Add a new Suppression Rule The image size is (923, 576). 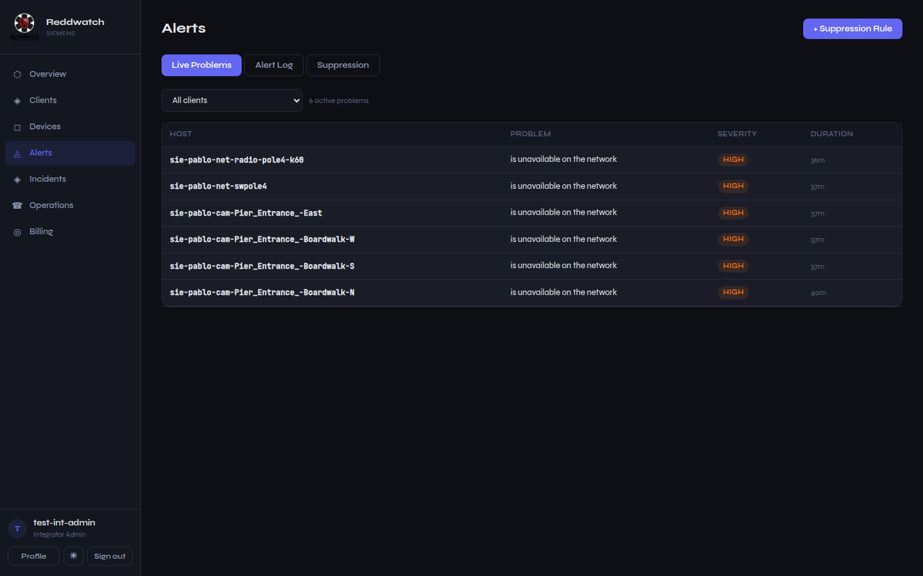pos(852,29)
